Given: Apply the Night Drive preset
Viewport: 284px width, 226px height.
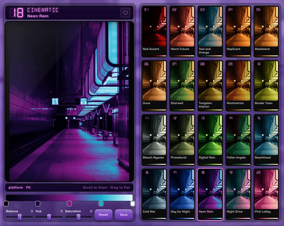Looking at the screenshot, I should click(x=238, y=194).
